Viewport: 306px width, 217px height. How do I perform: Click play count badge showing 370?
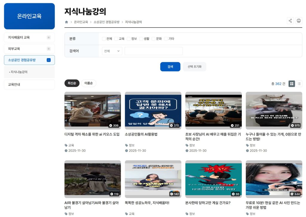[174, 125]
